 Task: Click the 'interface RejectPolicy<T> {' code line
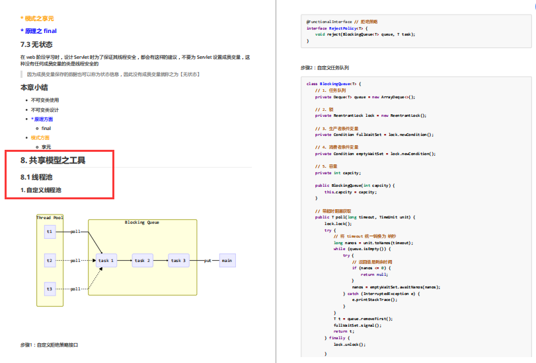[336, 28]
